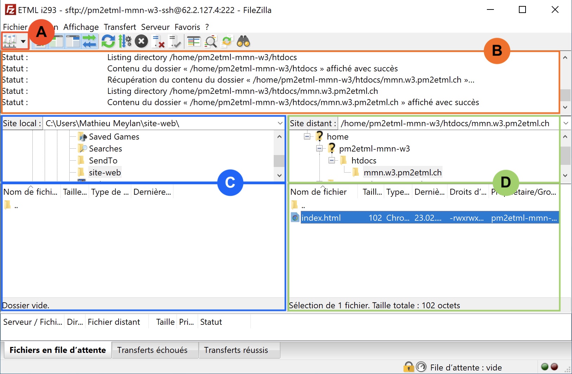
Task: Sort local files by Taille column
Action: tap(75, 192)
